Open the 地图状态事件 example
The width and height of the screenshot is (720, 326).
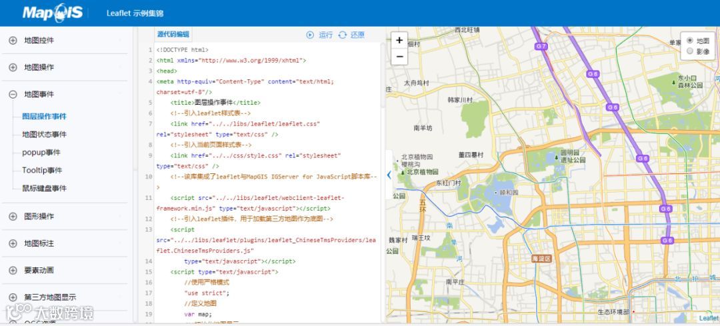tap(44, 135)
